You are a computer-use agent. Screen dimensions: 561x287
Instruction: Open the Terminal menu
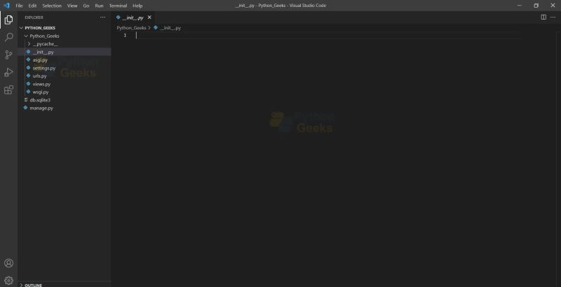coord(118,6)
